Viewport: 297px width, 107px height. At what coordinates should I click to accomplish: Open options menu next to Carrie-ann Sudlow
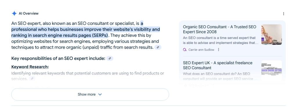coord(218,50)
